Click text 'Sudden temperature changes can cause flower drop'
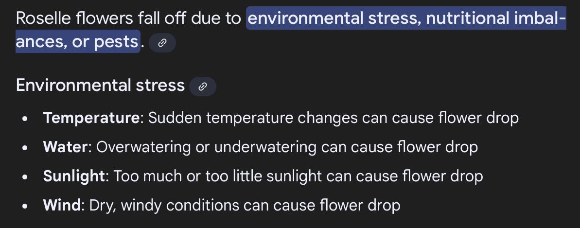Image resolution: width=580 pixels, height=228 pixels. (x=334, y=118)
